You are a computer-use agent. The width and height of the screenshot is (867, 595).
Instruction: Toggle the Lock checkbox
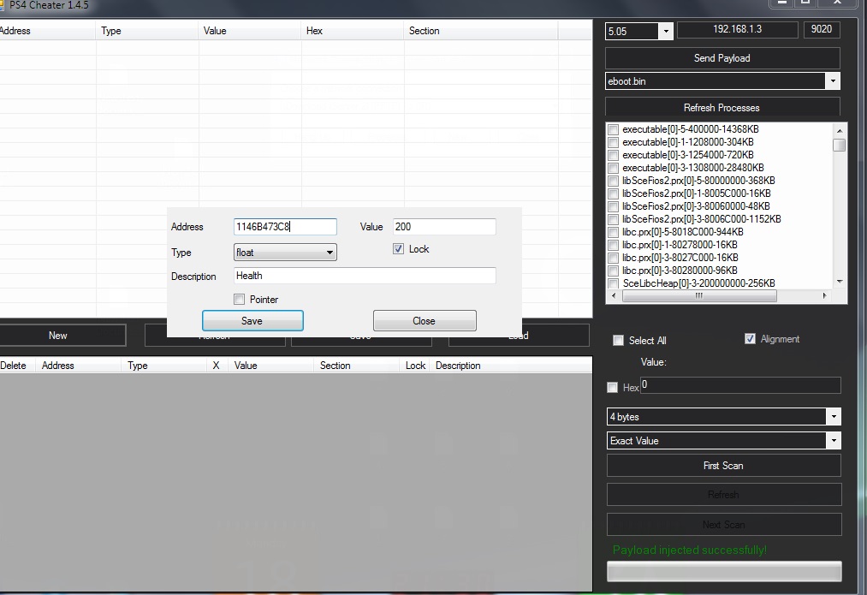[398, 249]
